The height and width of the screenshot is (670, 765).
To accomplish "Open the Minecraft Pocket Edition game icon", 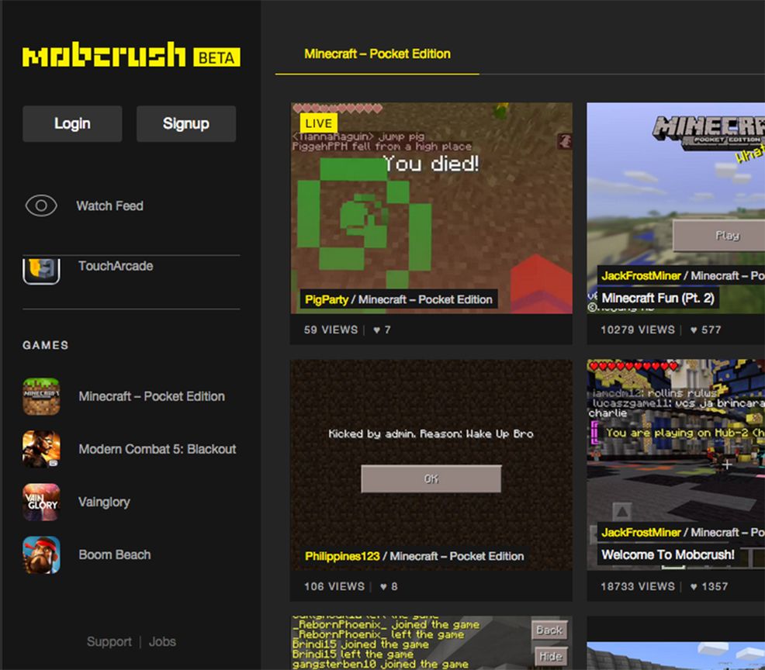I will [41, 396].
